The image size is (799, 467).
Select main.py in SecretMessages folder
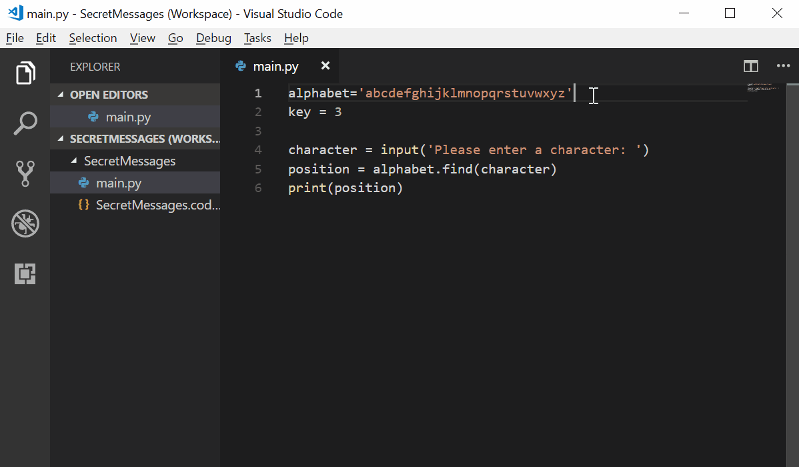135,183
